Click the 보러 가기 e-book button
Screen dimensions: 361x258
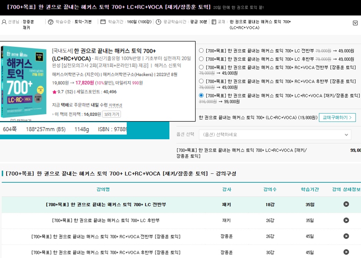(111, 114)
